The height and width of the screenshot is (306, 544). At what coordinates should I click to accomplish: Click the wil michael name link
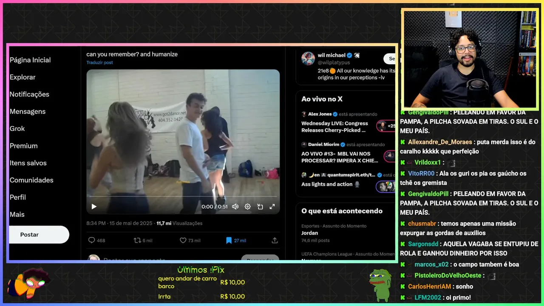(331, 55)
